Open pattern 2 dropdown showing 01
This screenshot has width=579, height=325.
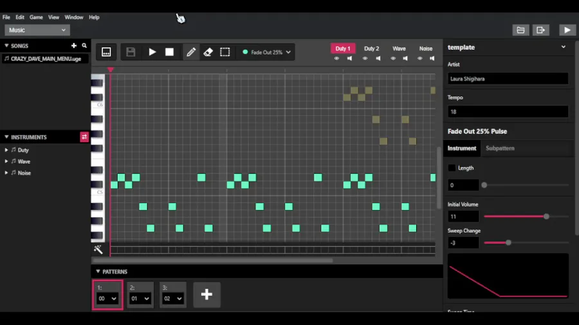(140, 299)
